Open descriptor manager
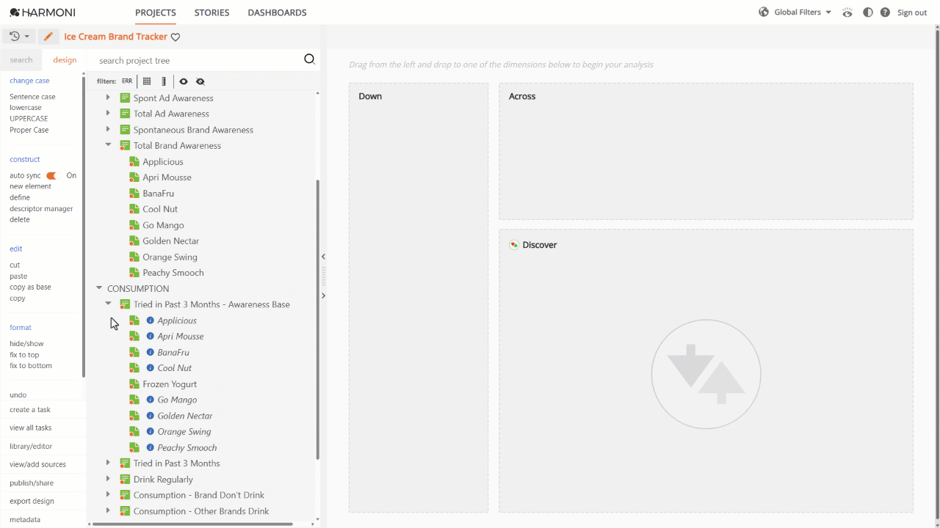The width and height of the screenshot is (940, 528). (x=41, y=209)
